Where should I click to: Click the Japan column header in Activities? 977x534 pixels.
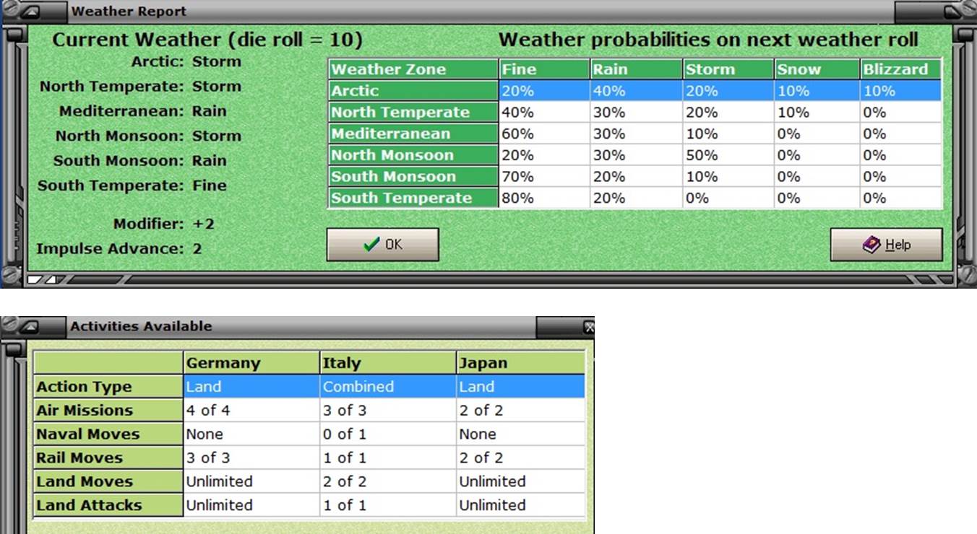(520, 363)
